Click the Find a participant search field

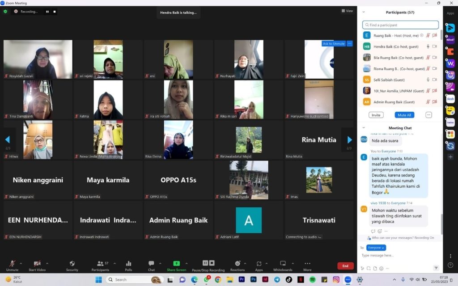(400, 25)
